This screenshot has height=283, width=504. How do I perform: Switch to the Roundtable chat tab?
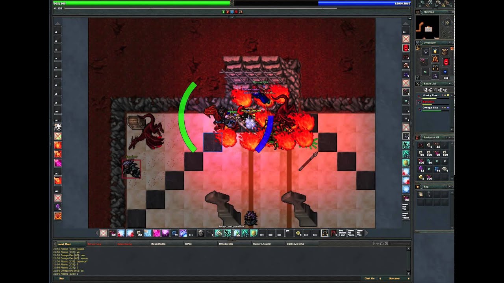166,244
